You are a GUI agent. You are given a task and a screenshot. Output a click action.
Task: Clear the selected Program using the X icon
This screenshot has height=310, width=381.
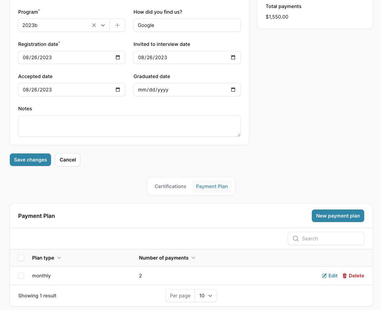94,25
